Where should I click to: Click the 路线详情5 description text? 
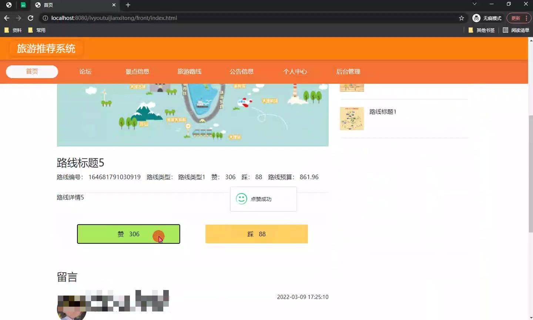(x=70, y=197)
